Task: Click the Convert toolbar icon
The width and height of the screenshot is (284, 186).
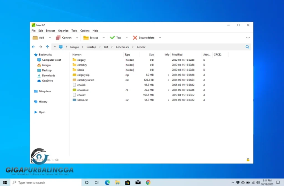Action: tap(58, 38)
